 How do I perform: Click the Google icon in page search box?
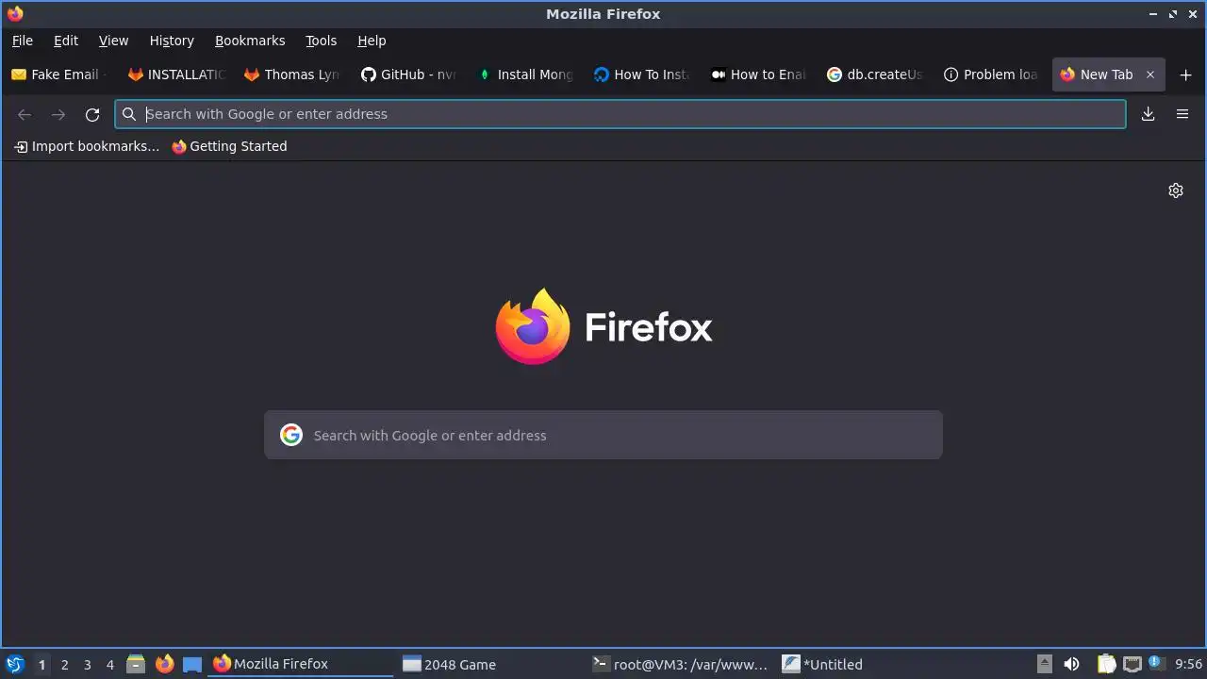tap(291, 435)
